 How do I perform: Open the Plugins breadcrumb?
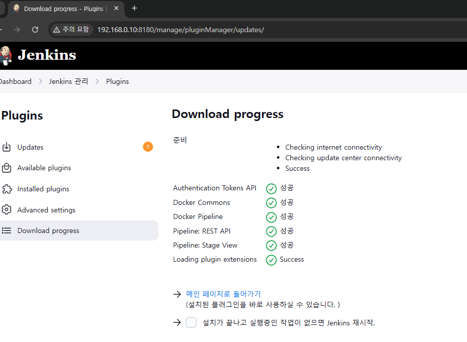point(117,81)
